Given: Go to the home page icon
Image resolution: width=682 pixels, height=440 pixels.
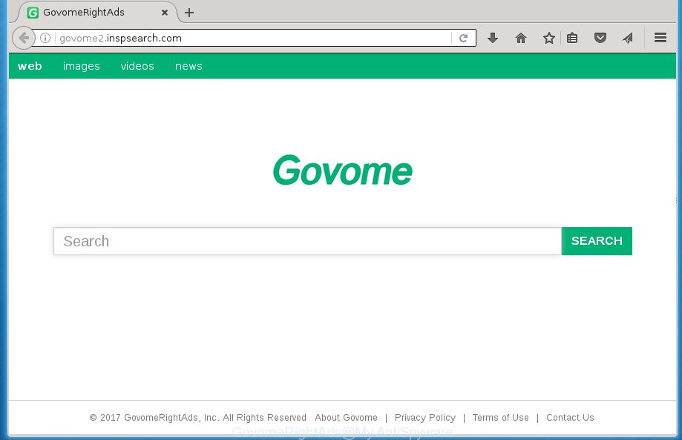Looking at the screenshot, I should [521, 39].
